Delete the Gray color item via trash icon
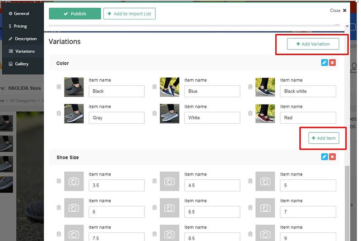This screenshot has width=361, height=241. (59, 114)
